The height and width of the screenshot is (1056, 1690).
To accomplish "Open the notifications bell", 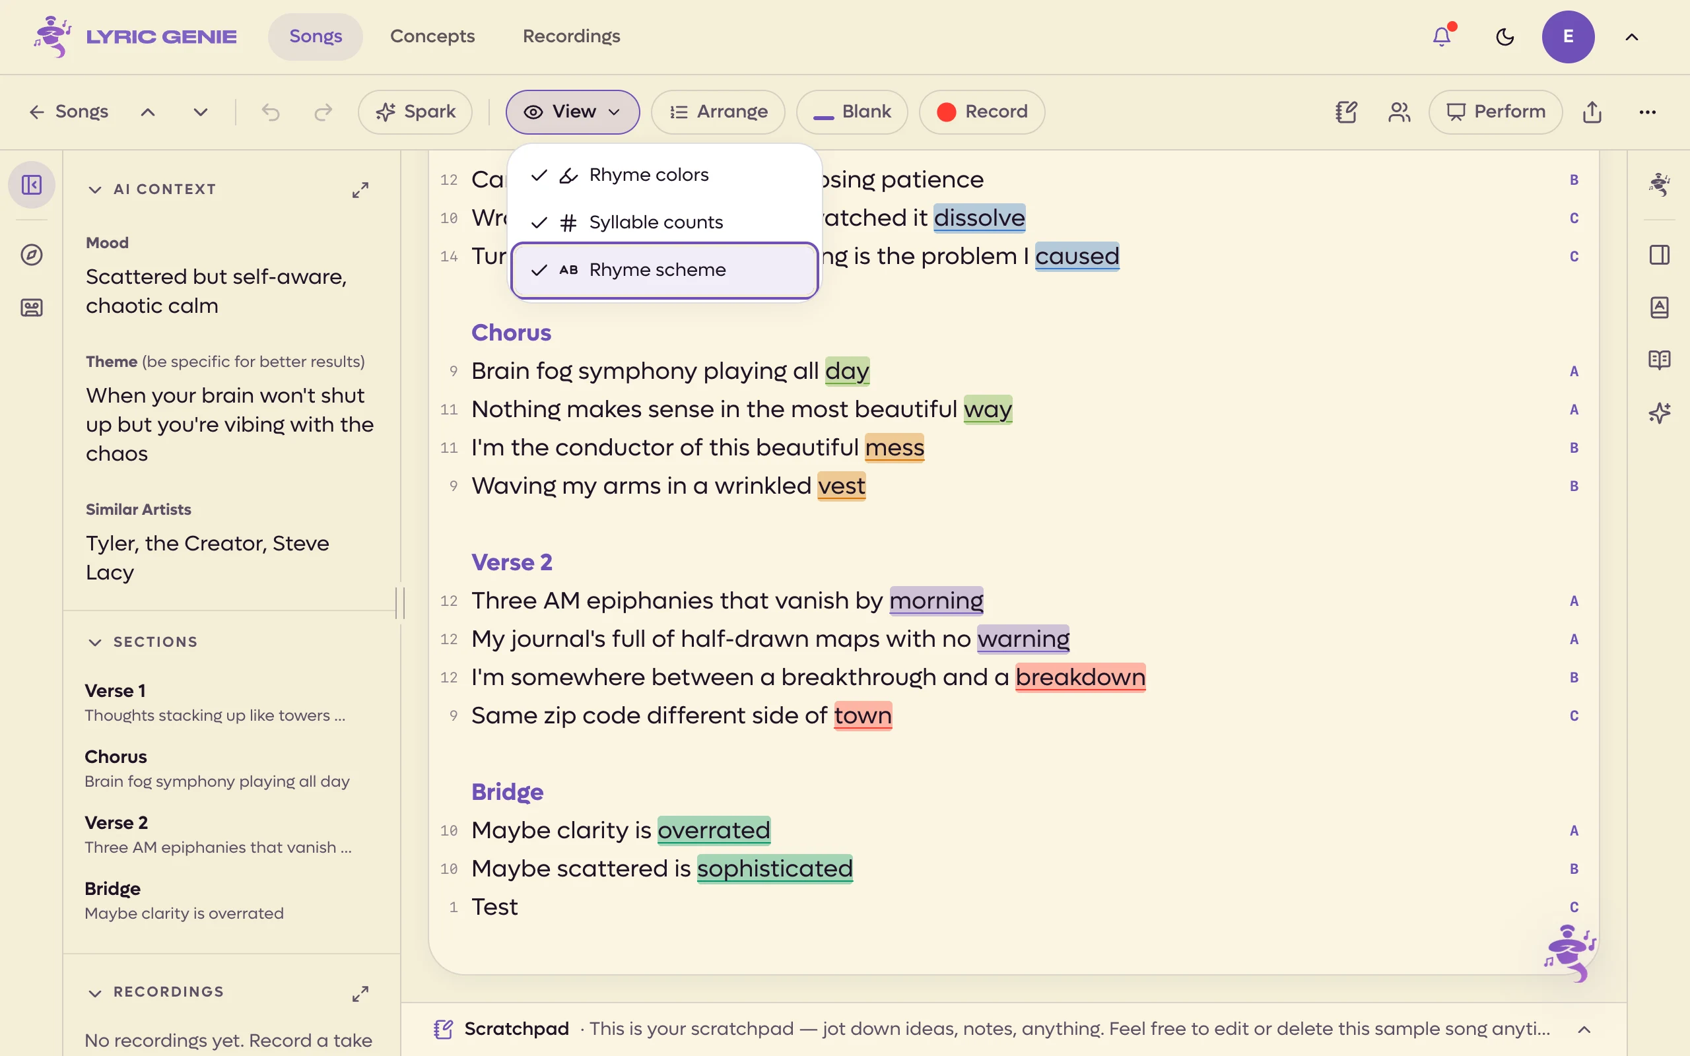I will (x=1442, y=36).
